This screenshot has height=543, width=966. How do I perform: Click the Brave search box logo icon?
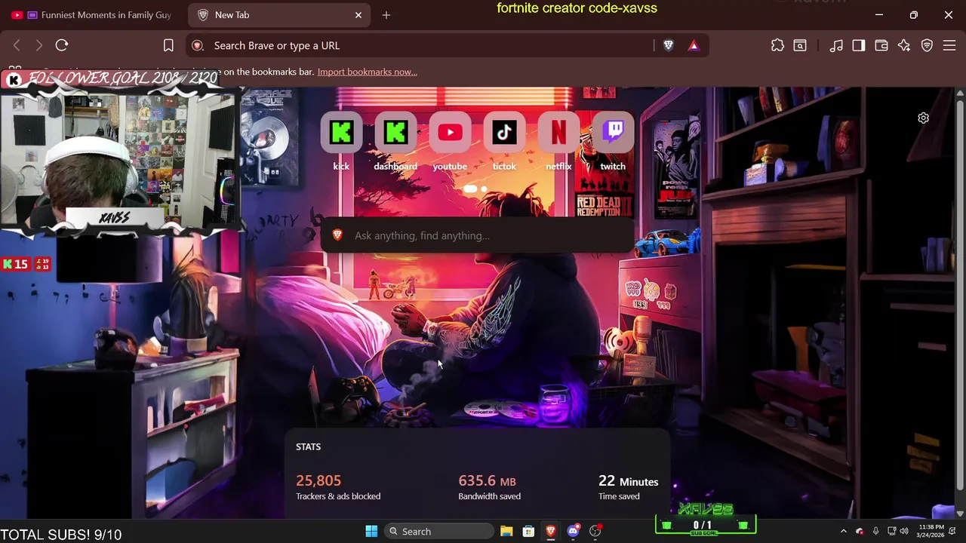click(337, 235)
